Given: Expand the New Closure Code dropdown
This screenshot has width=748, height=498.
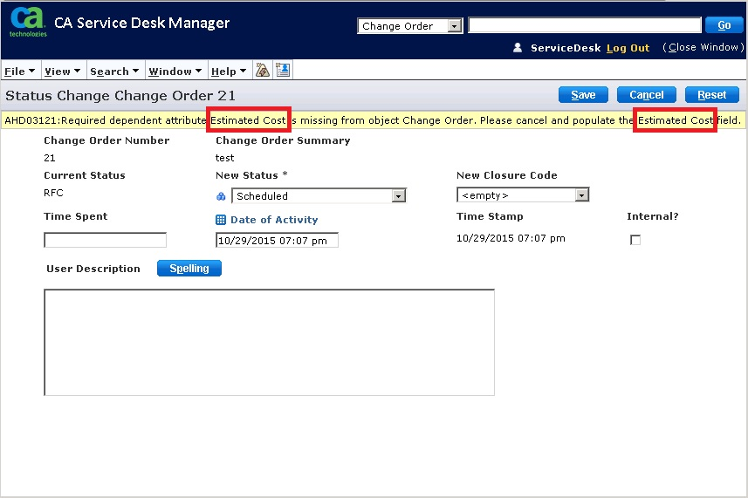Looking at the screenshot, I should (581, 195).
